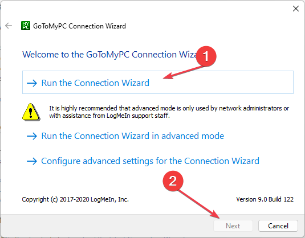Click the Welcome to the GoToMyPC heading
Image resolution: width=305 pixels, height=238 pixels.
[x=109, y=55]
